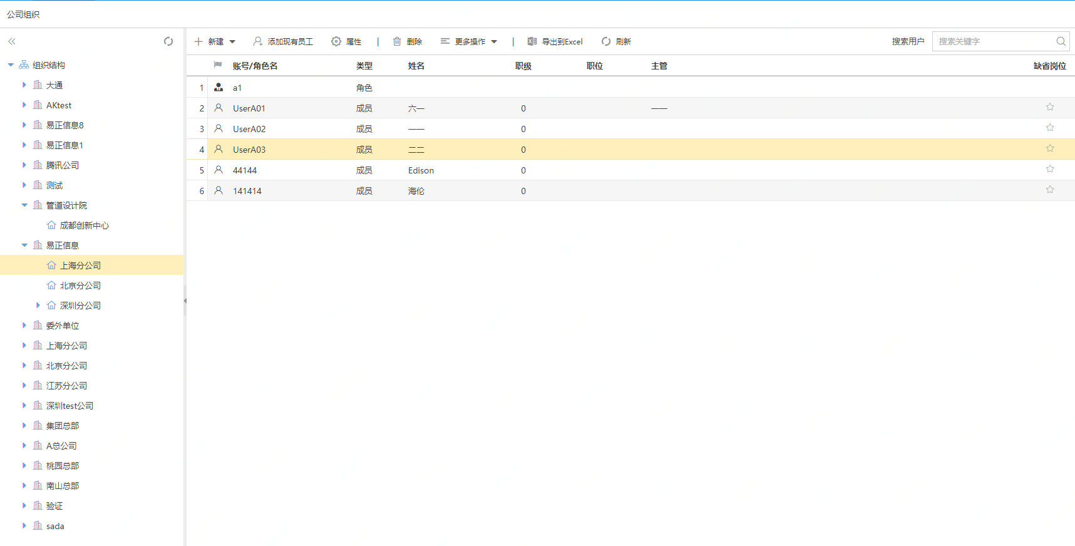
Task: Collapse the 易正信息 node
Action: pos(24,245)
